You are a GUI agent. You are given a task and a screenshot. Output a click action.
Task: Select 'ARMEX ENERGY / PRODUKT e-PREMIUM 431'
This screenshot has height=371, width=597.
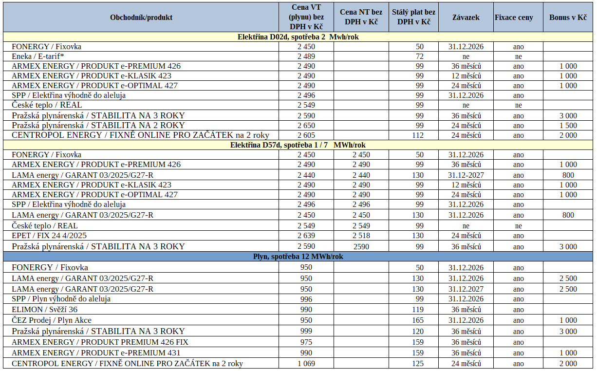(96, 353)
